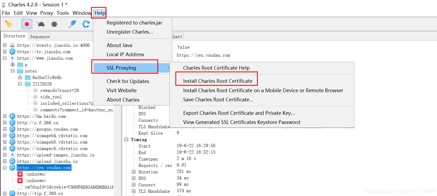Click the request icon for side_tool
Image resolution: width=437 pixels, height=196 pixels.
pyautogui.click(x=35, y=97)
